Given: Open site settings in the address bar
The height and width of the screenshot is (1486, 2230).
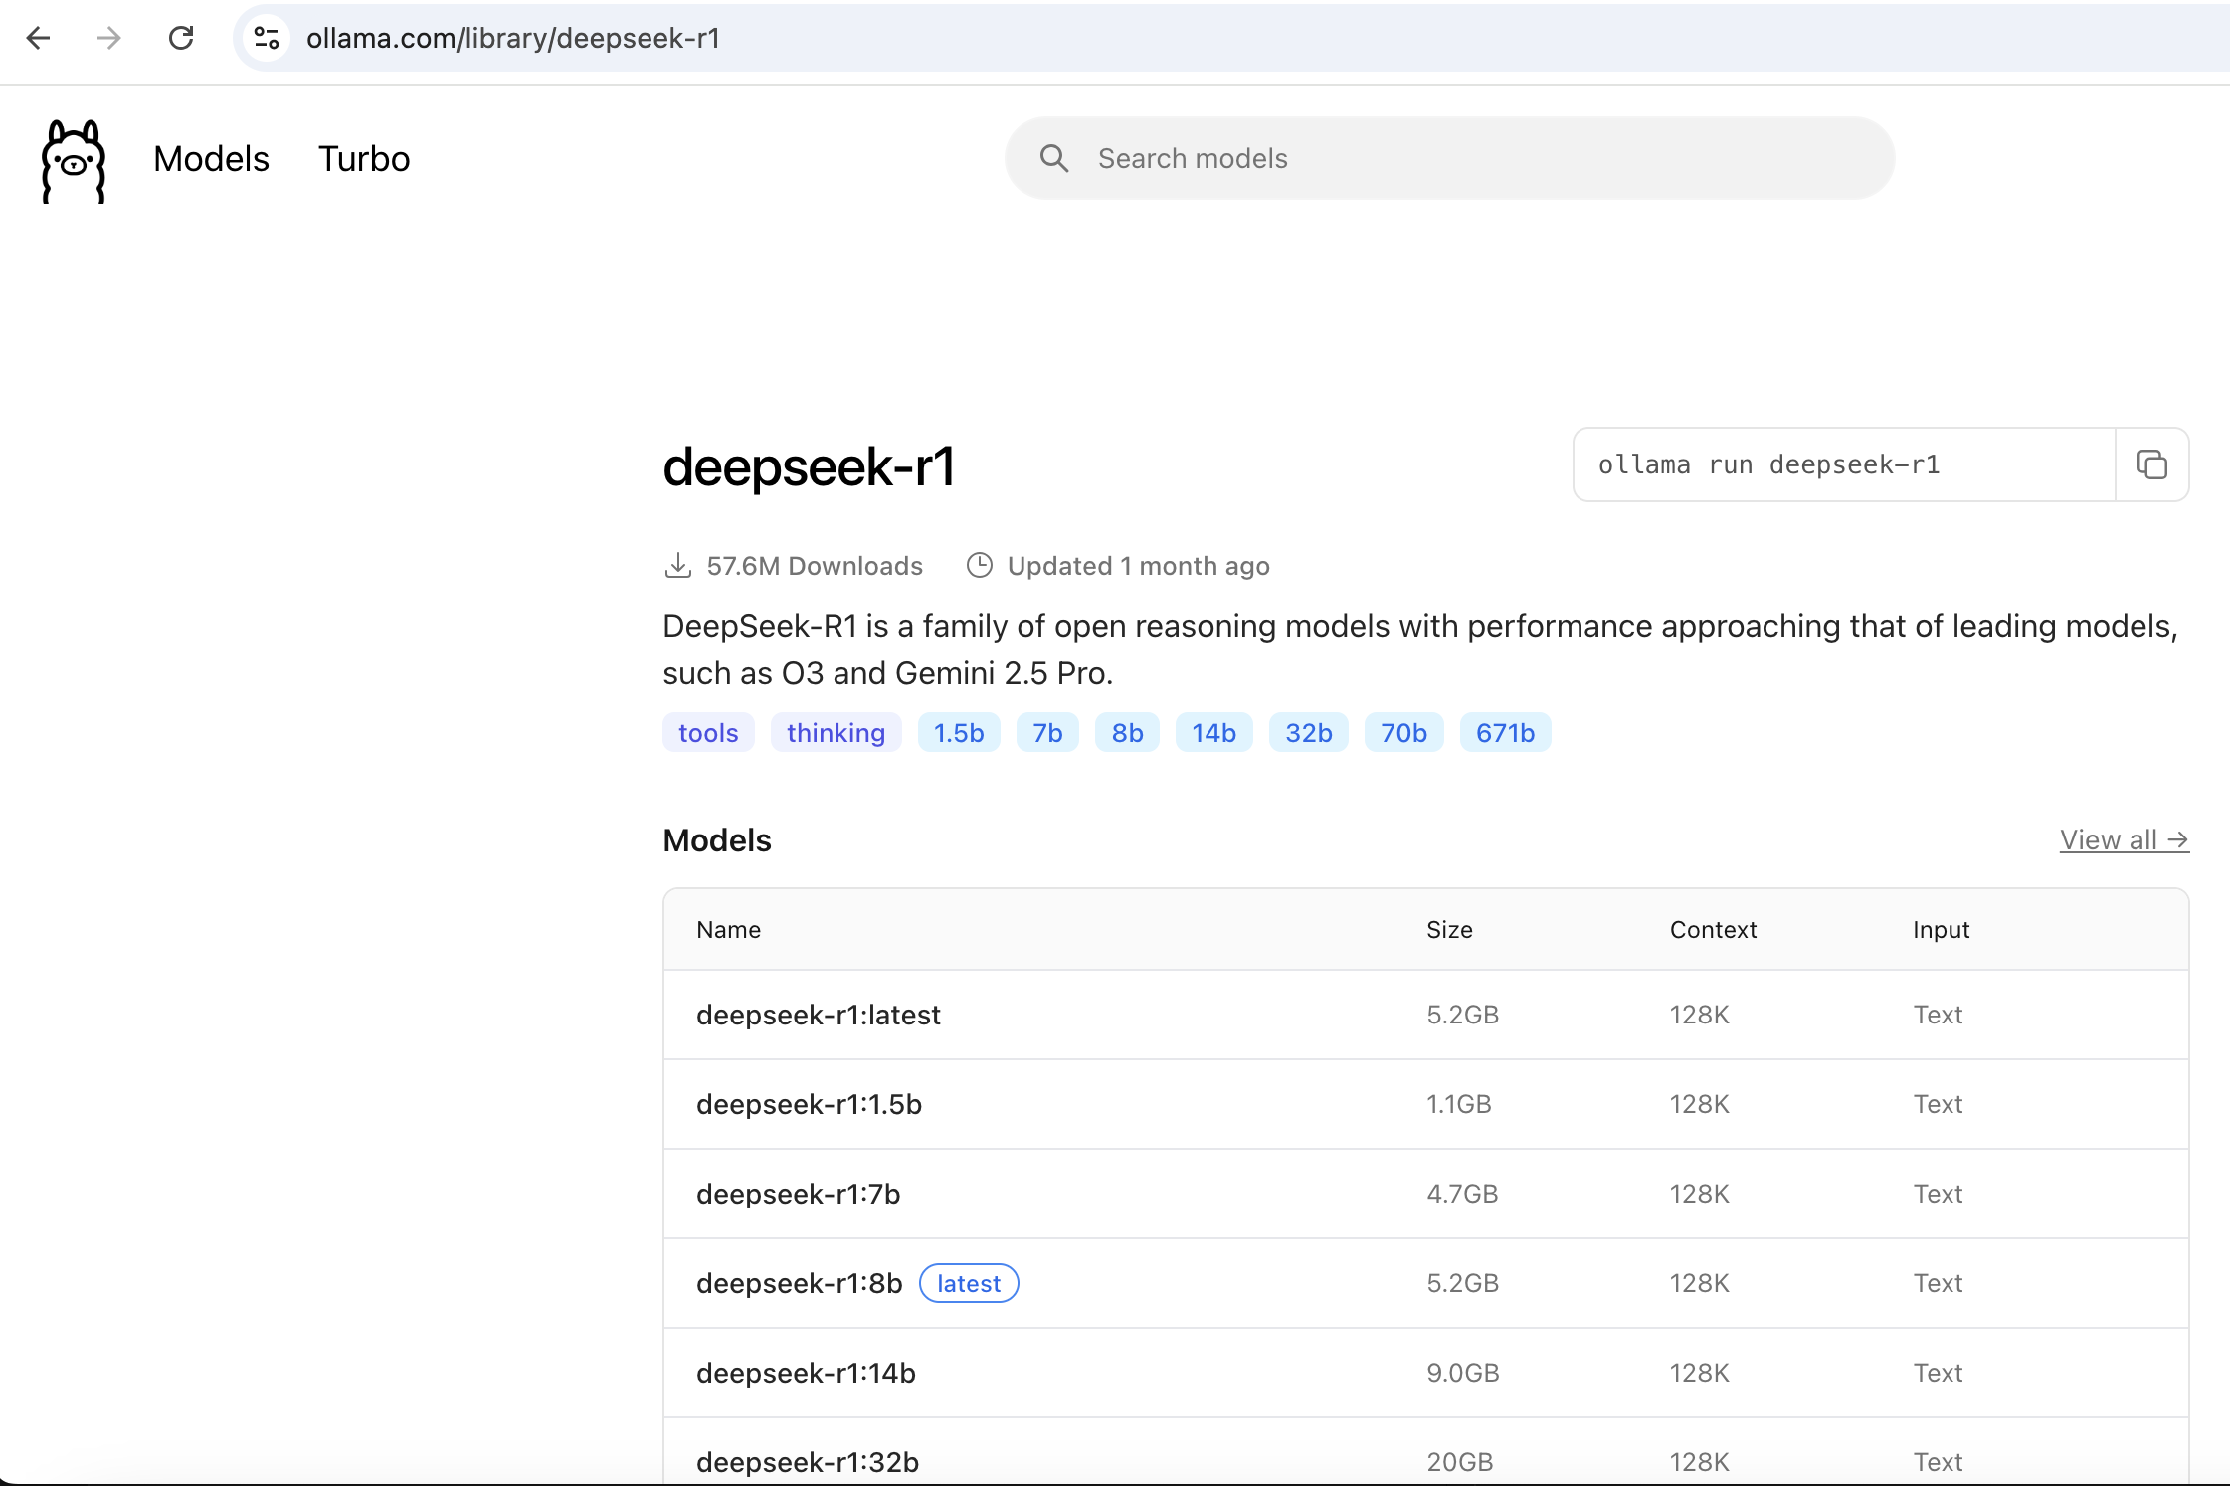Looking at the screenshot, I should tap(266, 38).
